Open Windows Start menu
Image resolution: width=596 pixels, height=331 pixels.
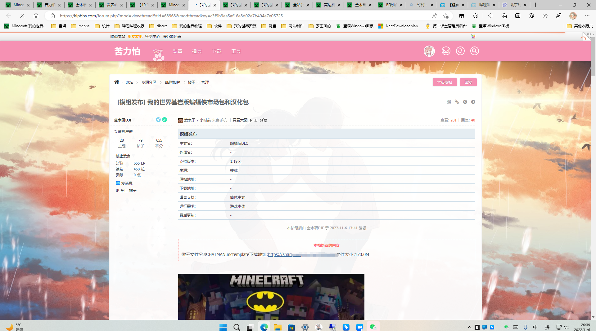223,327
